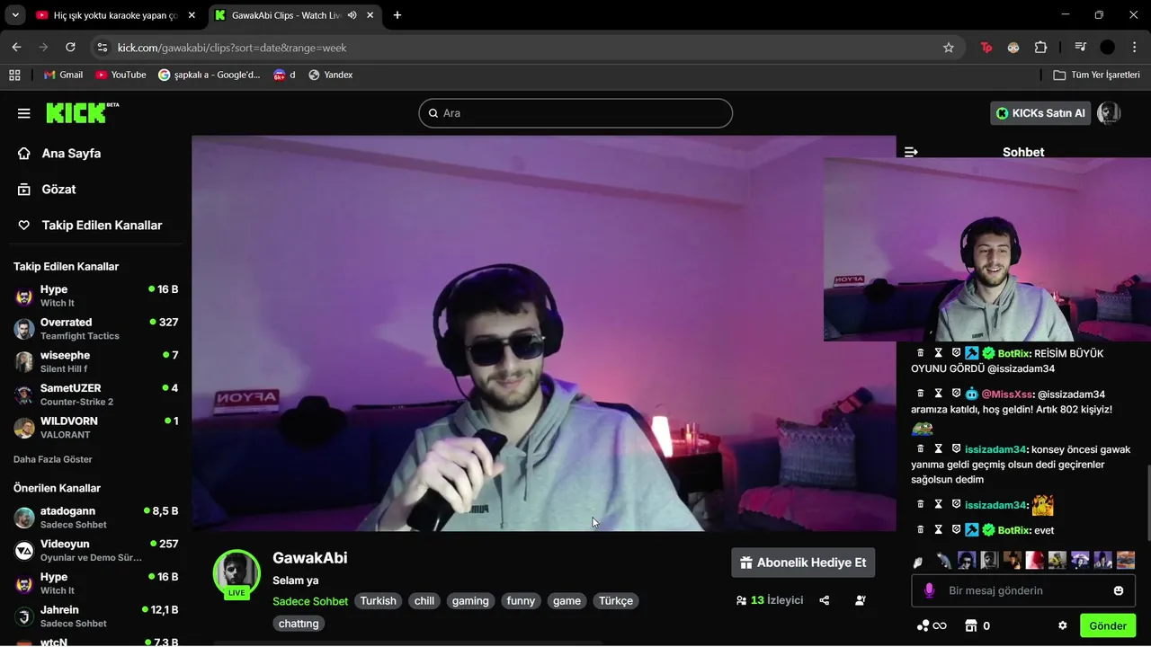Open the apps grid in bookmarks bar
The image size is (1151, 647).
coord(14,75)
